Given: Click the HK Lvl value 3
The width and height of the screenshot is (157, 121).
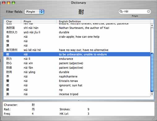Looking at the screenshot, I should tap(88, 114).
